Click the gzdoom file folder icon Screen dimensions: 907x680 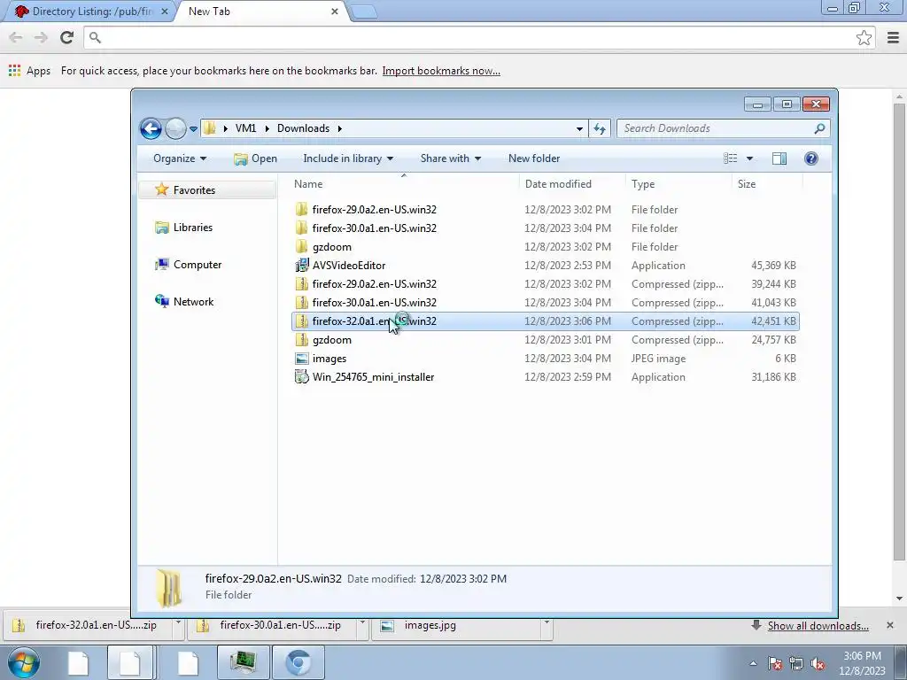[x=301, y=246]
